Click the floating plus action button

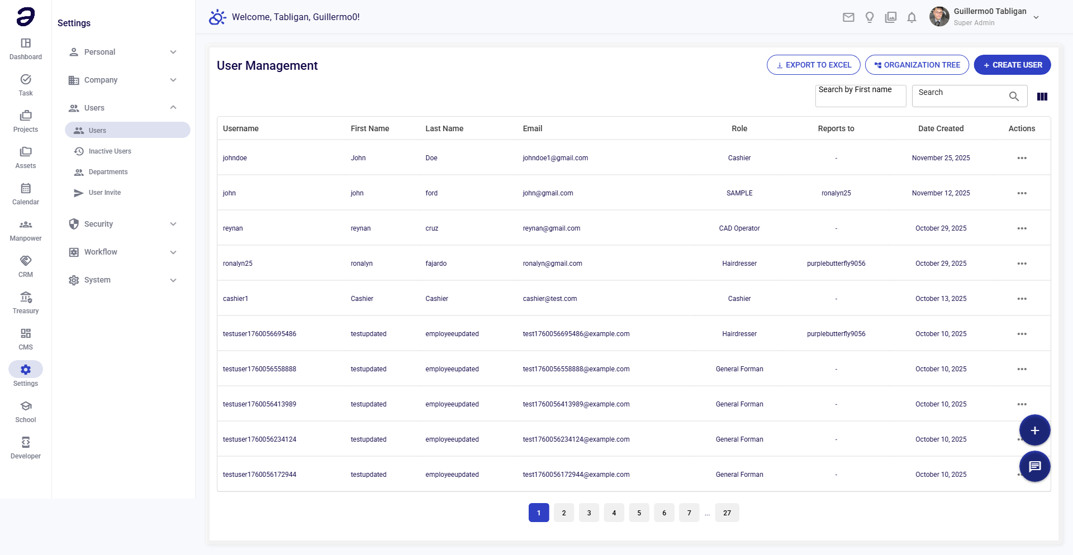click(1034, 430)
